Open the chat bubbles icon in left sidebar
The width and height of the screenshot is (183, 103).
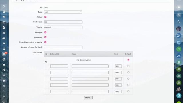point(4,17)
